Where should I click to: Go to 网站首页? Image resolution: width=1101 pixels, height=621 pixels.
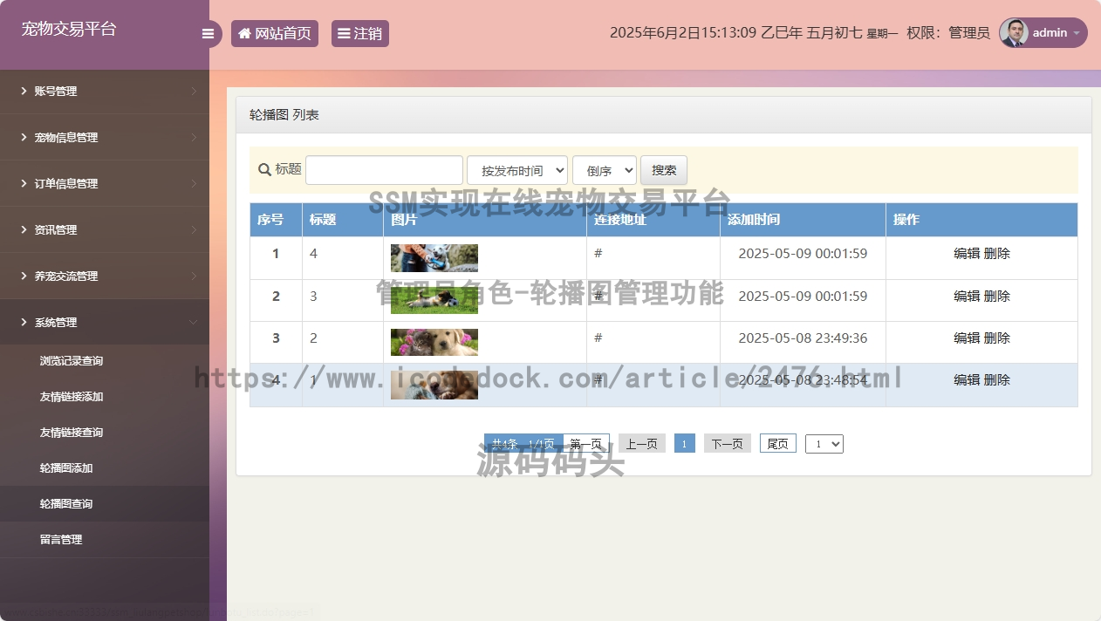[x=275, y=34]
